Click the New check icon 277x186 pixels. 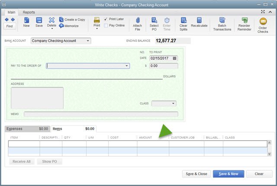coord(26,22)
